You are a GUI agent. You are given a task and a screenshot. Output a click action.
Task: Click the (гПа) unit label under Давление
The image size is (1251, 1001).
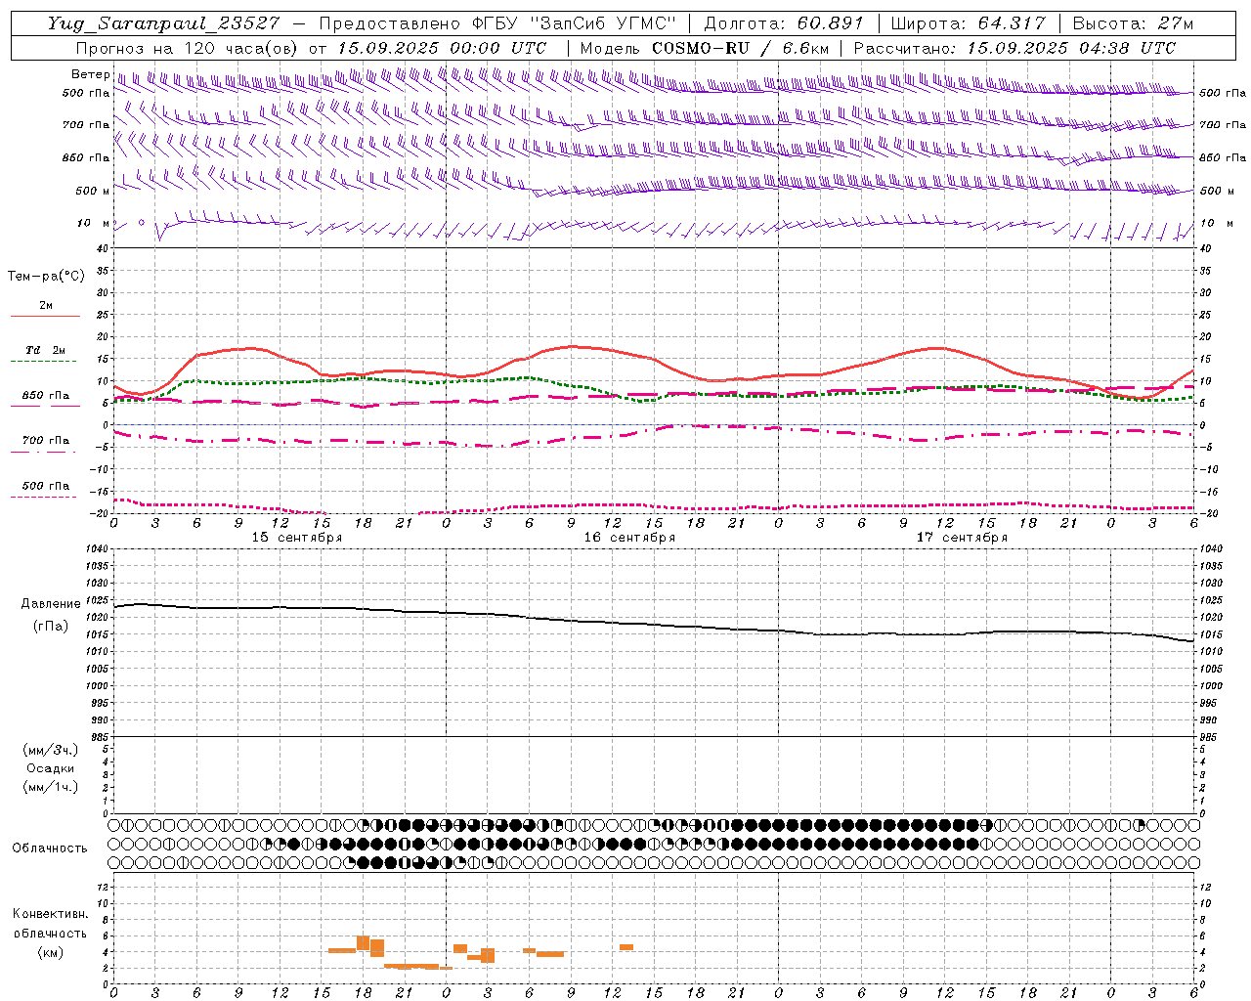tap(51, 626)
